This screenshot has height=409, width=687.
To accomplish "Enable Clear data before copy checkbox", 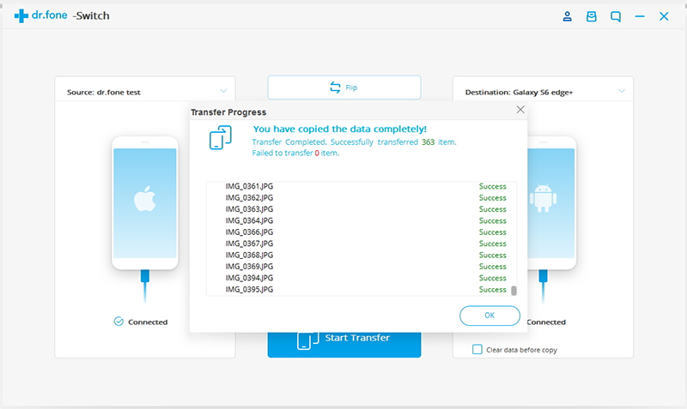I will click(x=477, y=350).
